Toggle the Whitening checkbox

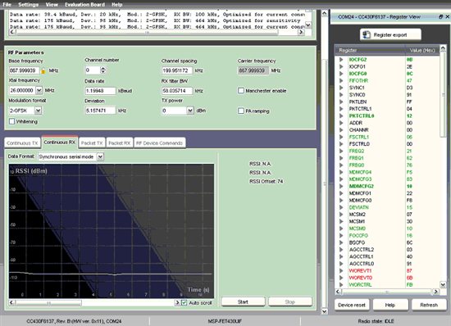point(12,121)
